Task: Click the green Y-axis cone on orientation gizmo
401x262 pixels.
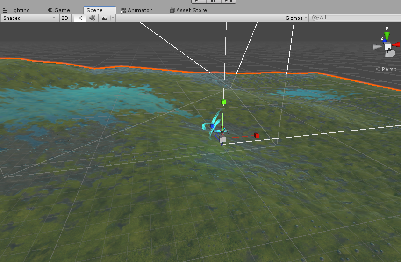Action: pos(387,36)
